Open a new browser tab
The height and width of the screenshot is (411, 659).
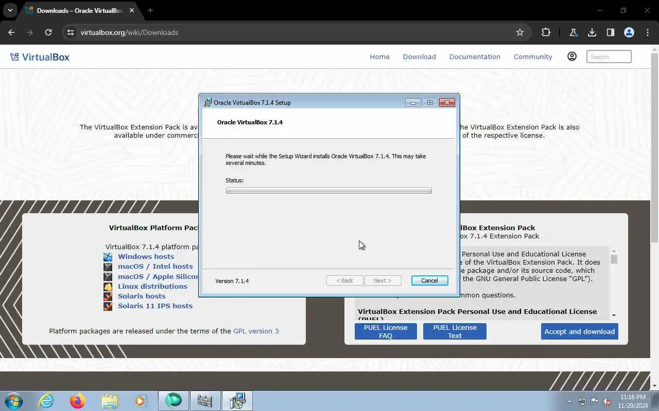click(150, 10)
